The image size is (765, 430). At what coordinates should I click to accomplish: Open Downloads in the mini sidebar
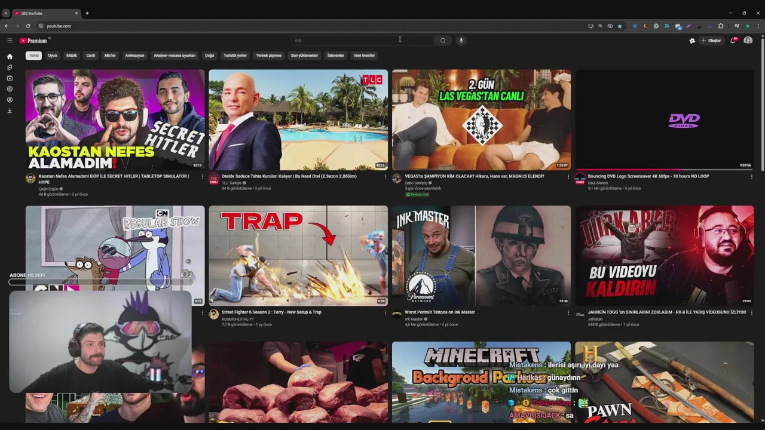point(10,110)
